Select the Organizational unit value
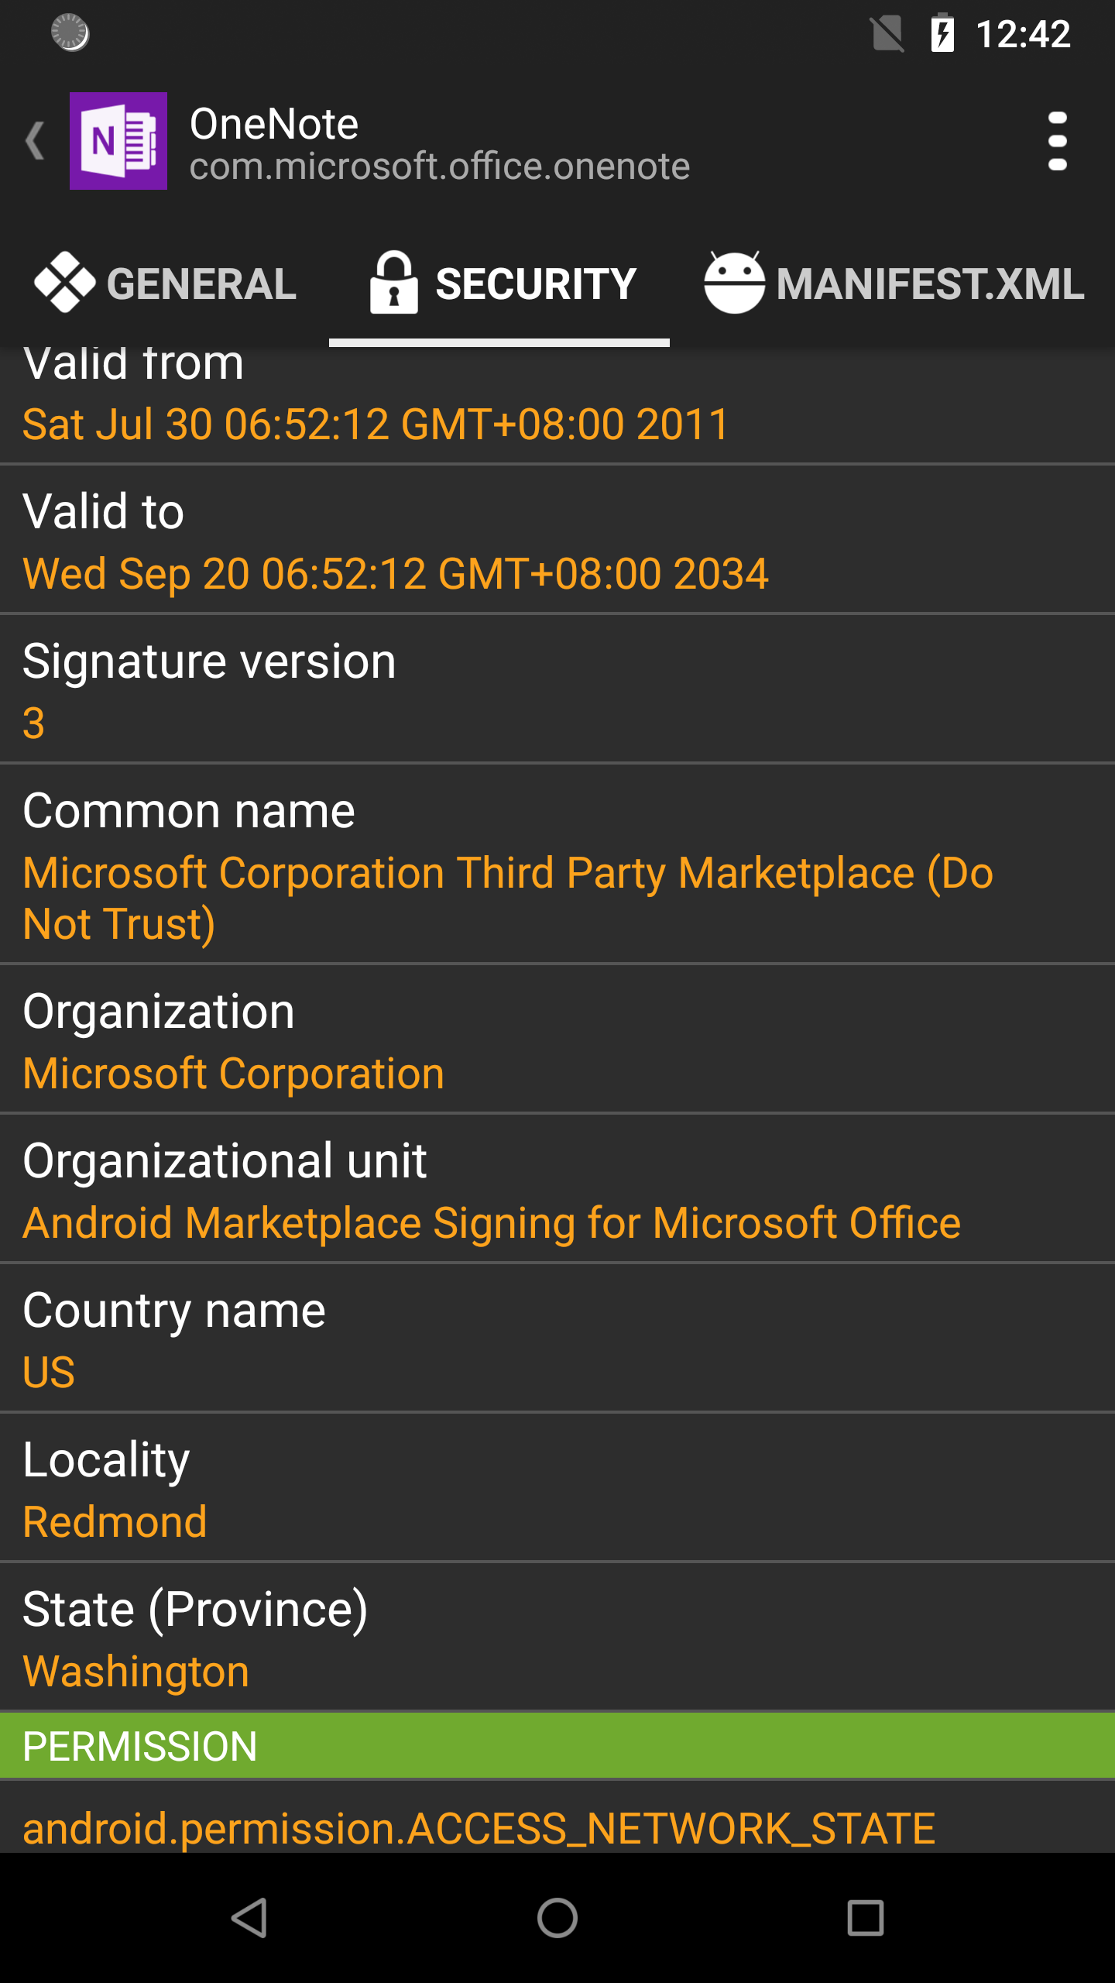Image resolution: width=1115 pixels, height=1983 pixels. tap(492, 1223)
